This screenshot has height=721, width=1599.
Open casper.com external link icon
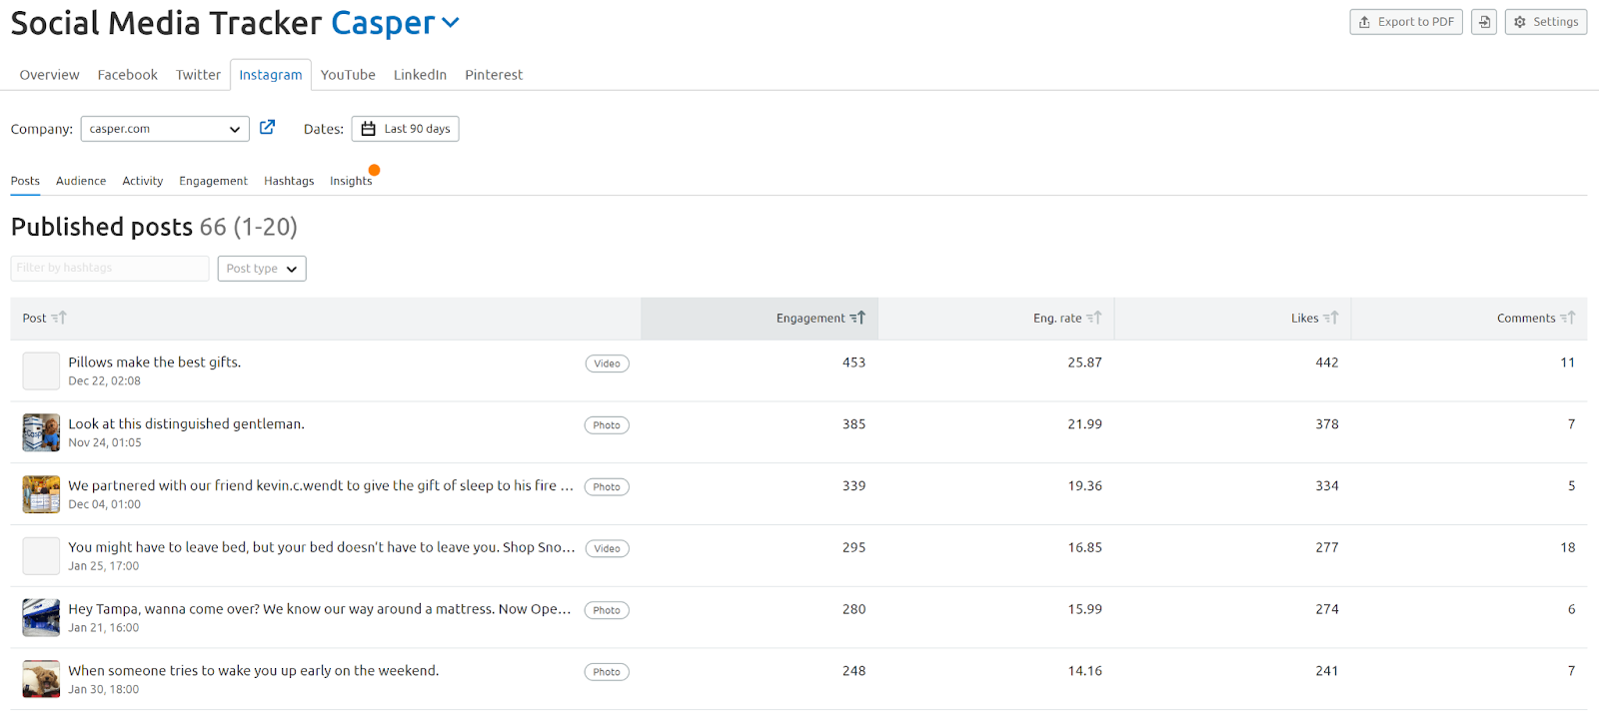[x=267, y=128]
